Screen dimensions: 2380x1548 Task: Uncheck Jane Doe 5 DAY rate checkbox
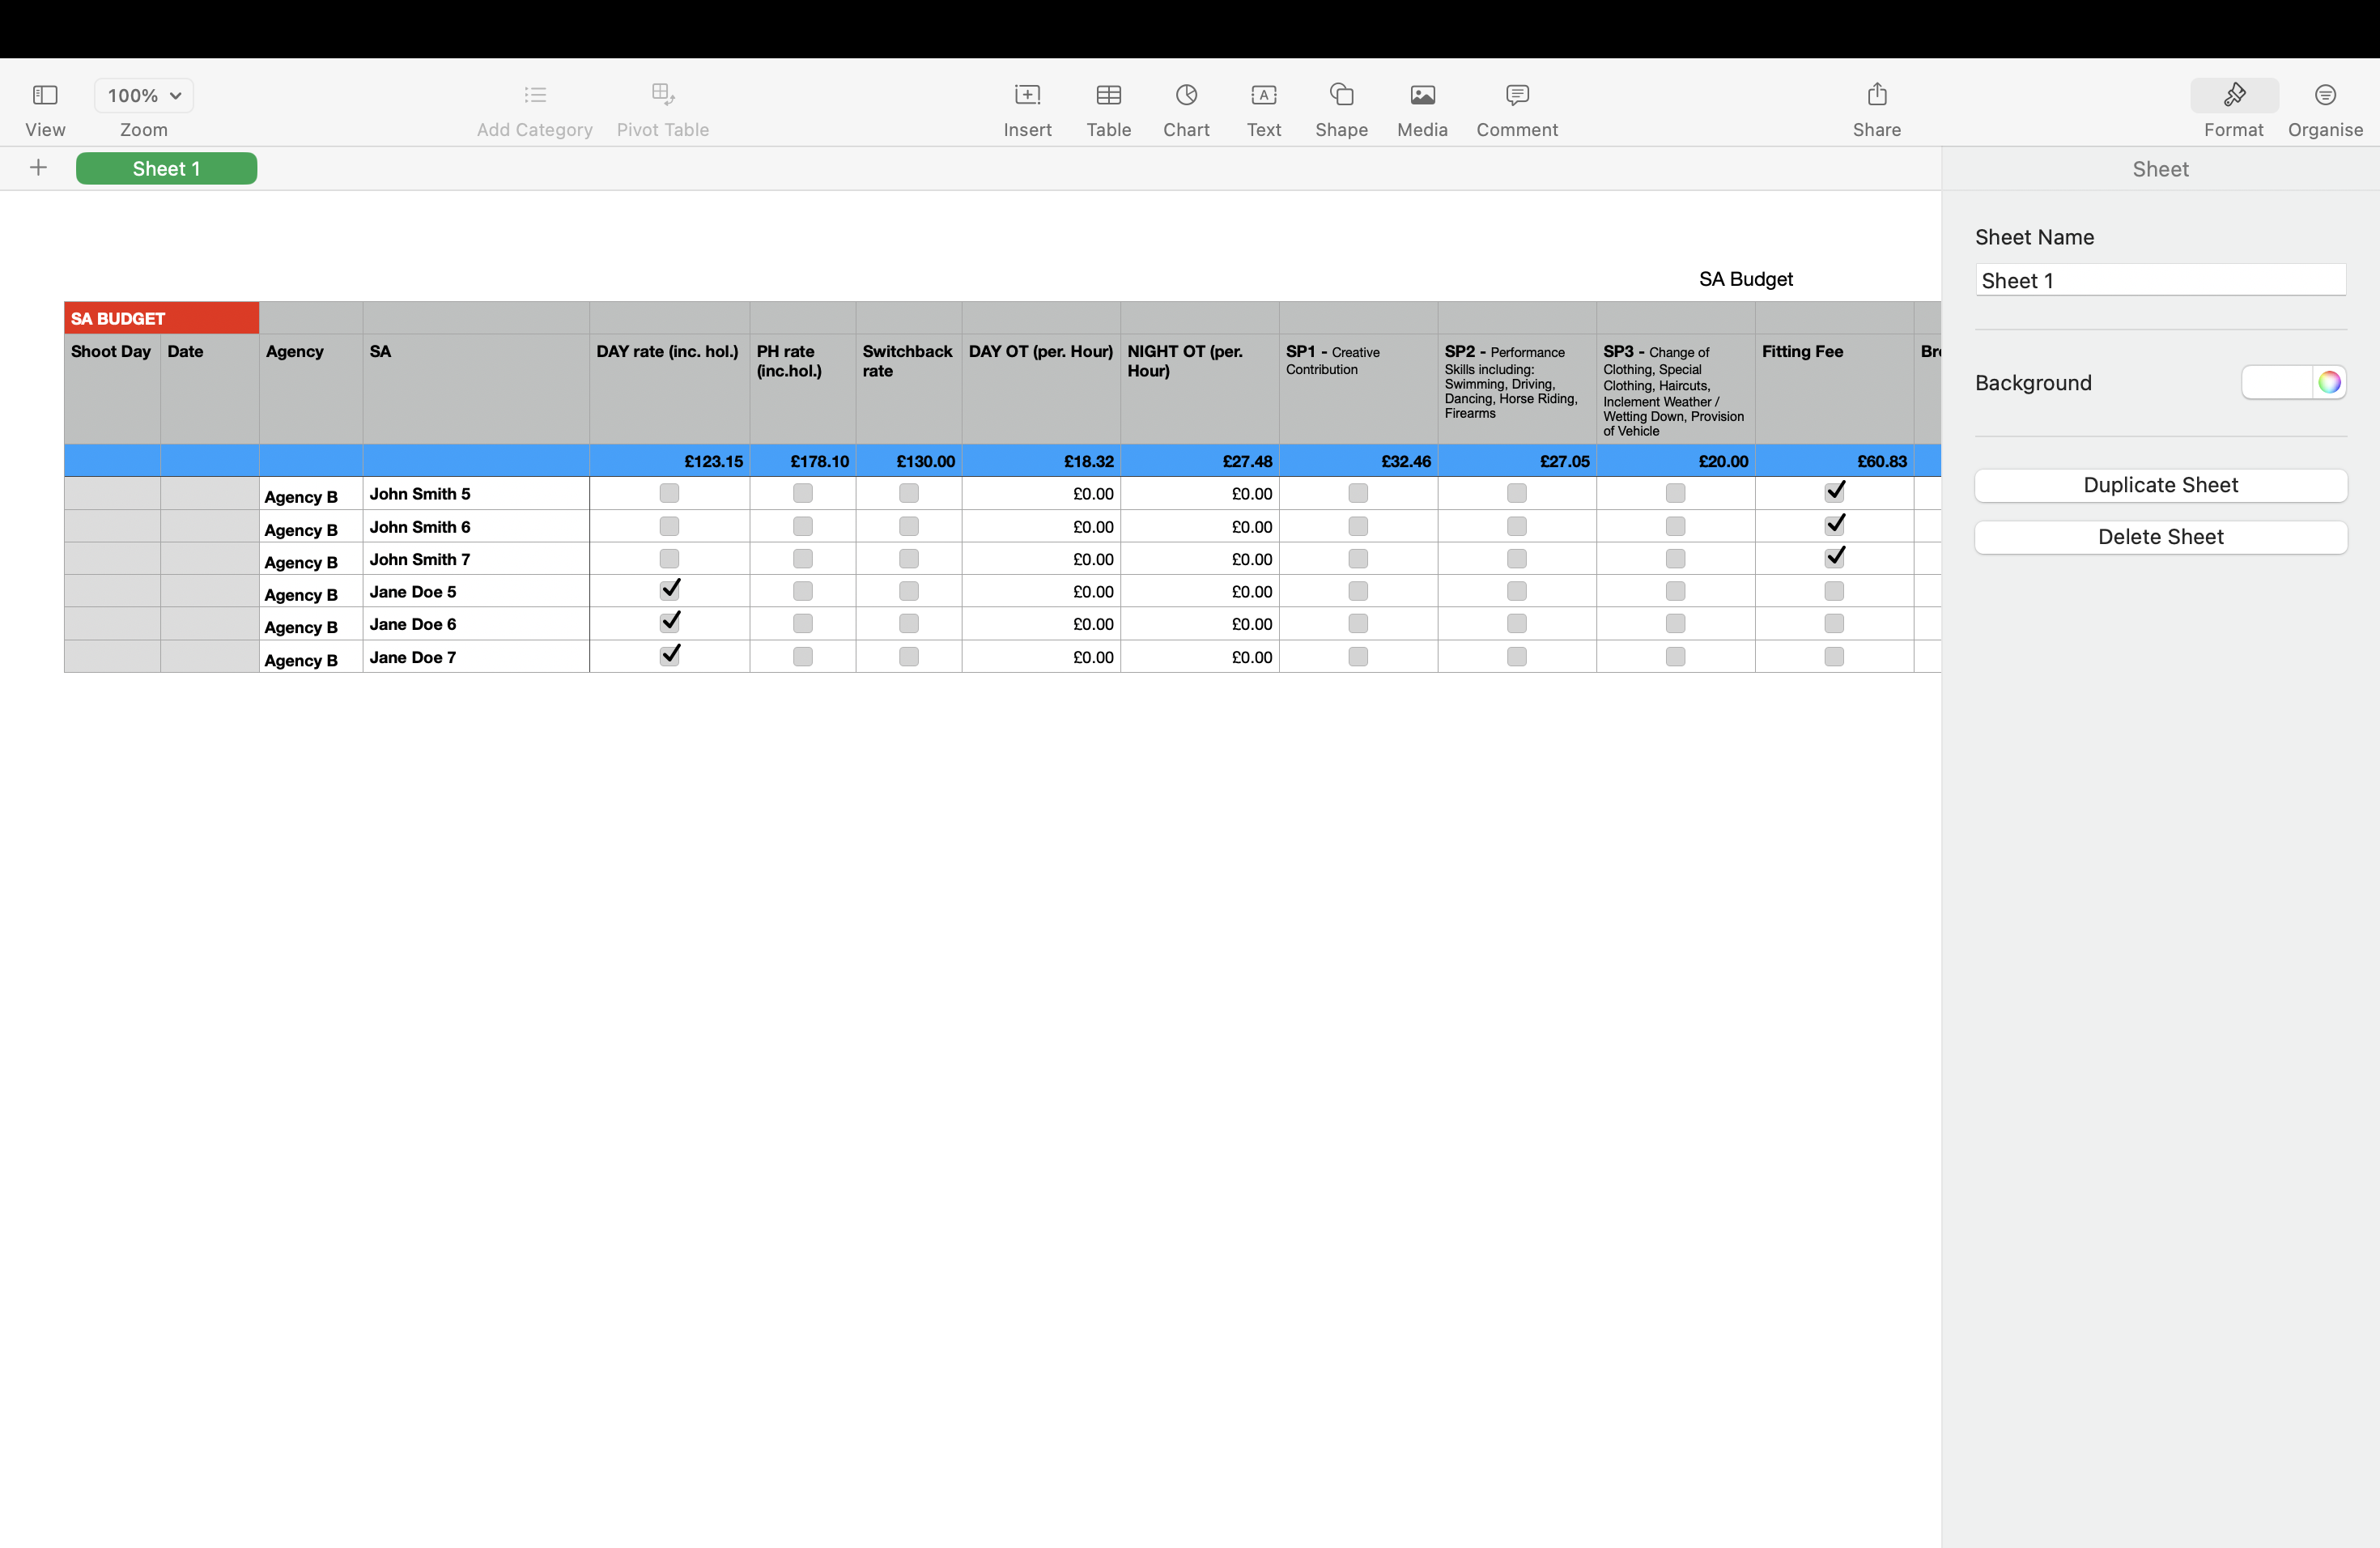pos(670,590)
